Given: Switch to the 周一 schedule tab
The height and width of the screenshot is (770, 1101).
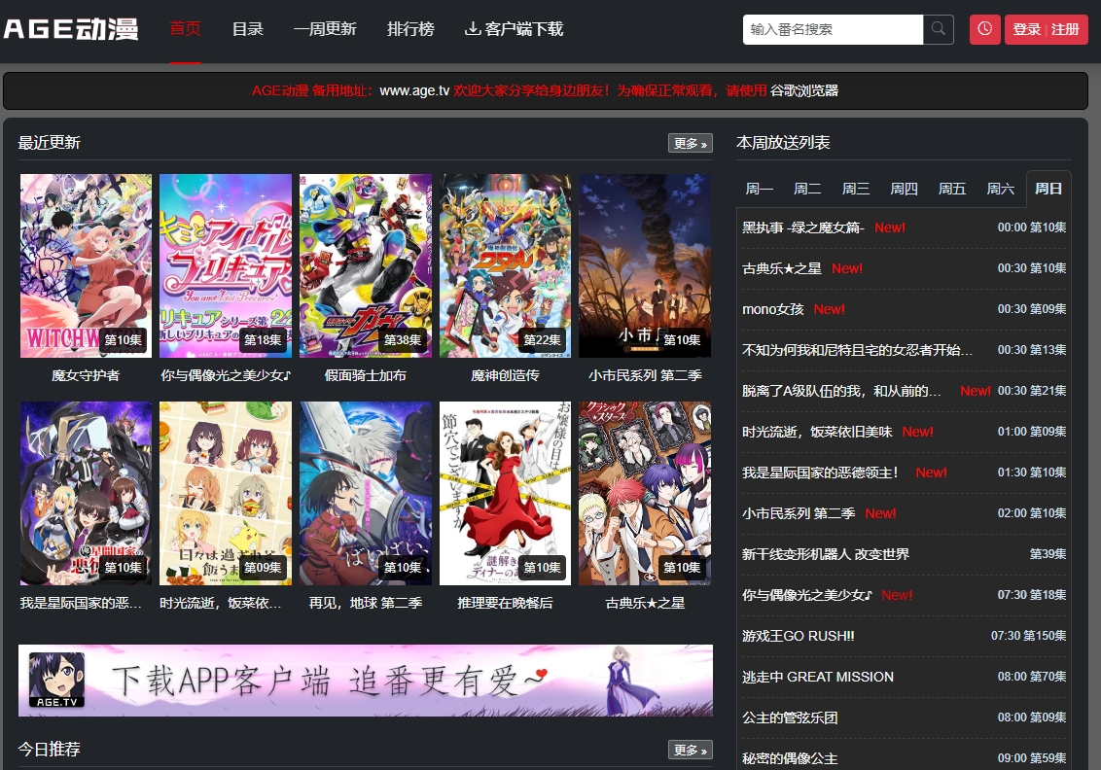Looking at the screenshot, I should click(759, 189).
